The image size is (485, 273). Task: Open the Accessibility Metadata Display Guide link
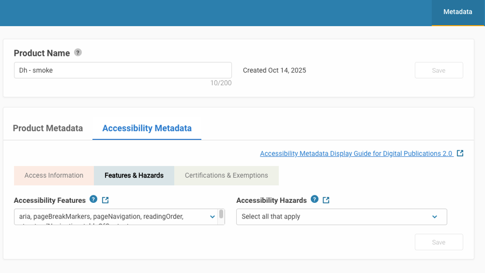coord(356,154)
